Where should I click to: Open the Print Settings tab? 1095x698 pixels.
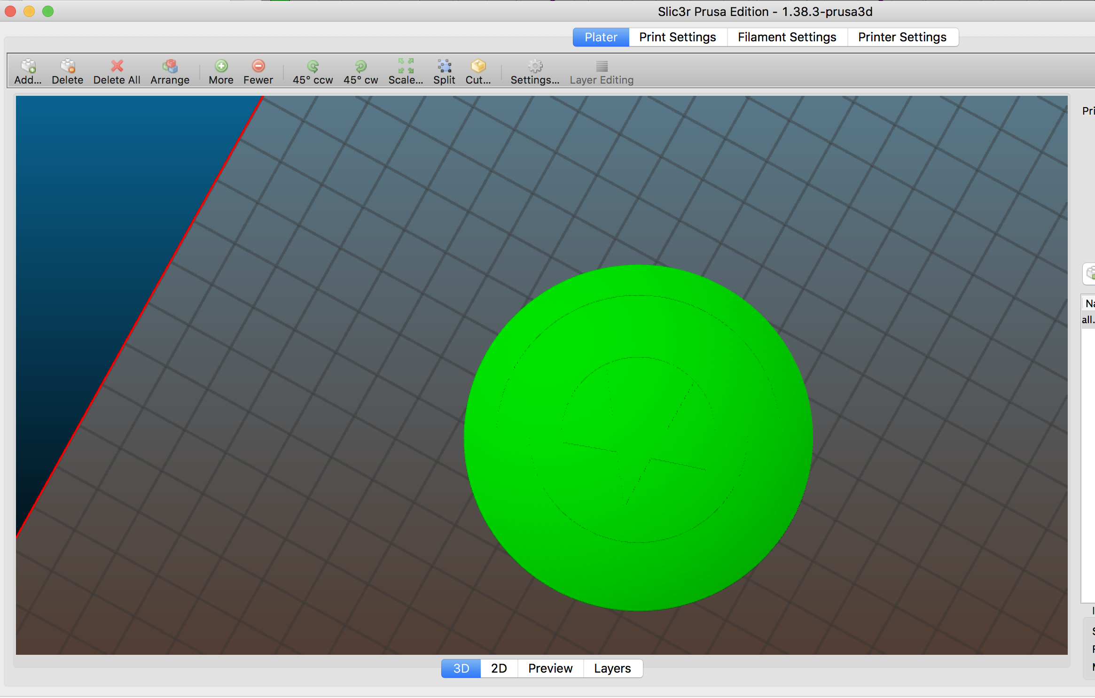(677, 37)
